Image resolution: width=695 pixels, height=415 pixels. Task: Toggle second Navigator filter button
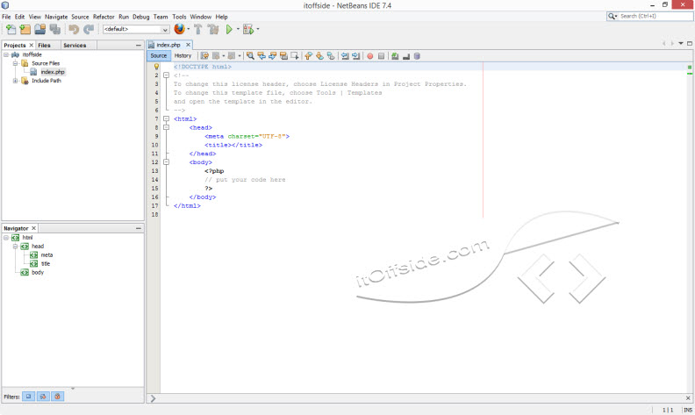click(x=43, y=397)
